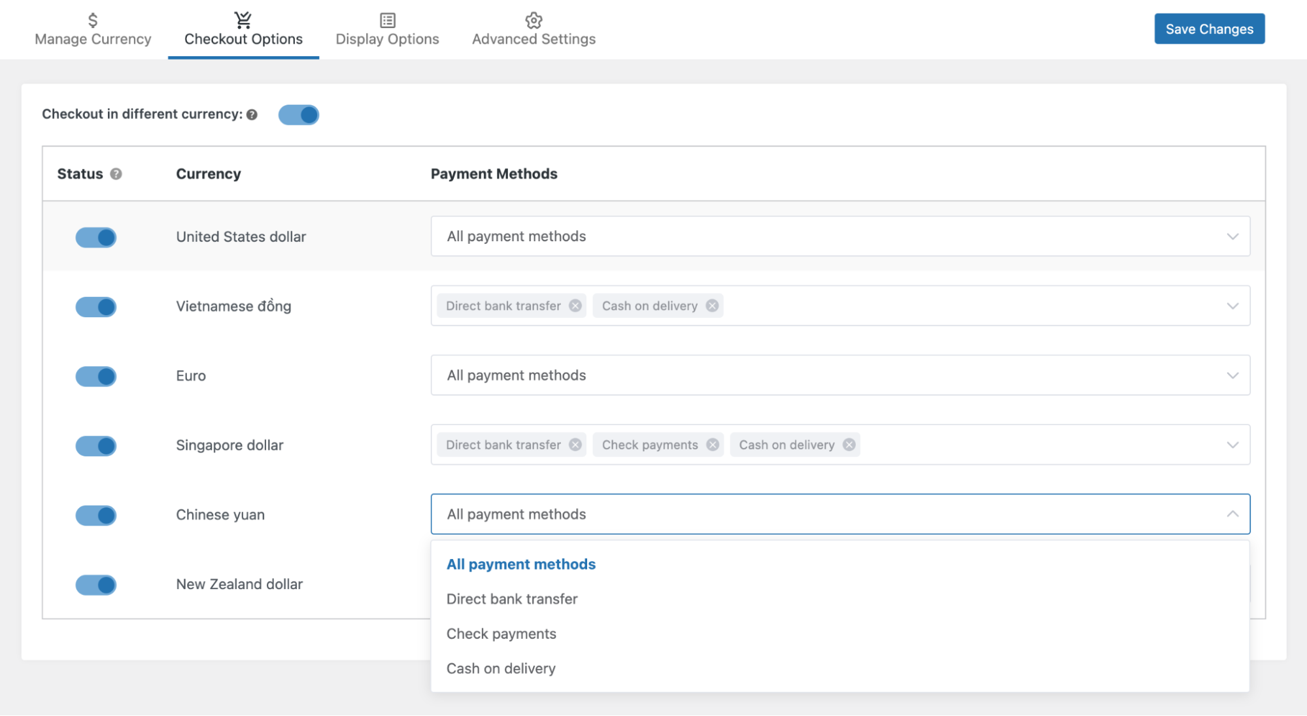Expand the Euro payment methods dropdown

tap(1232, 375)
